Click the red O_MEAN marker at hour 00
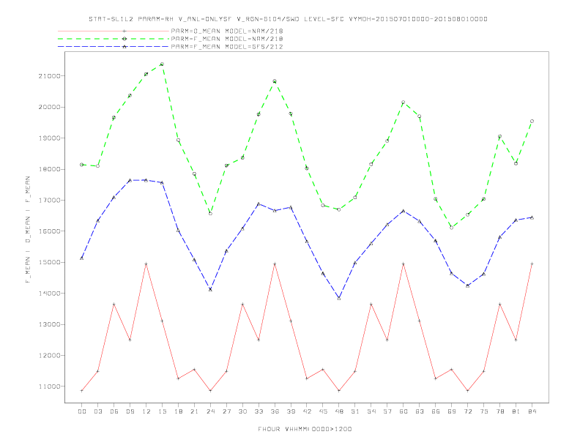 point(82,391)
